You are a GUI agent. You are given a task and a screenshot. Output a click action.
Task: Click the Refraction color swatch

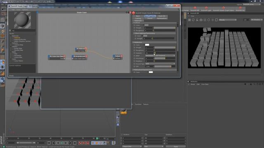151,72
